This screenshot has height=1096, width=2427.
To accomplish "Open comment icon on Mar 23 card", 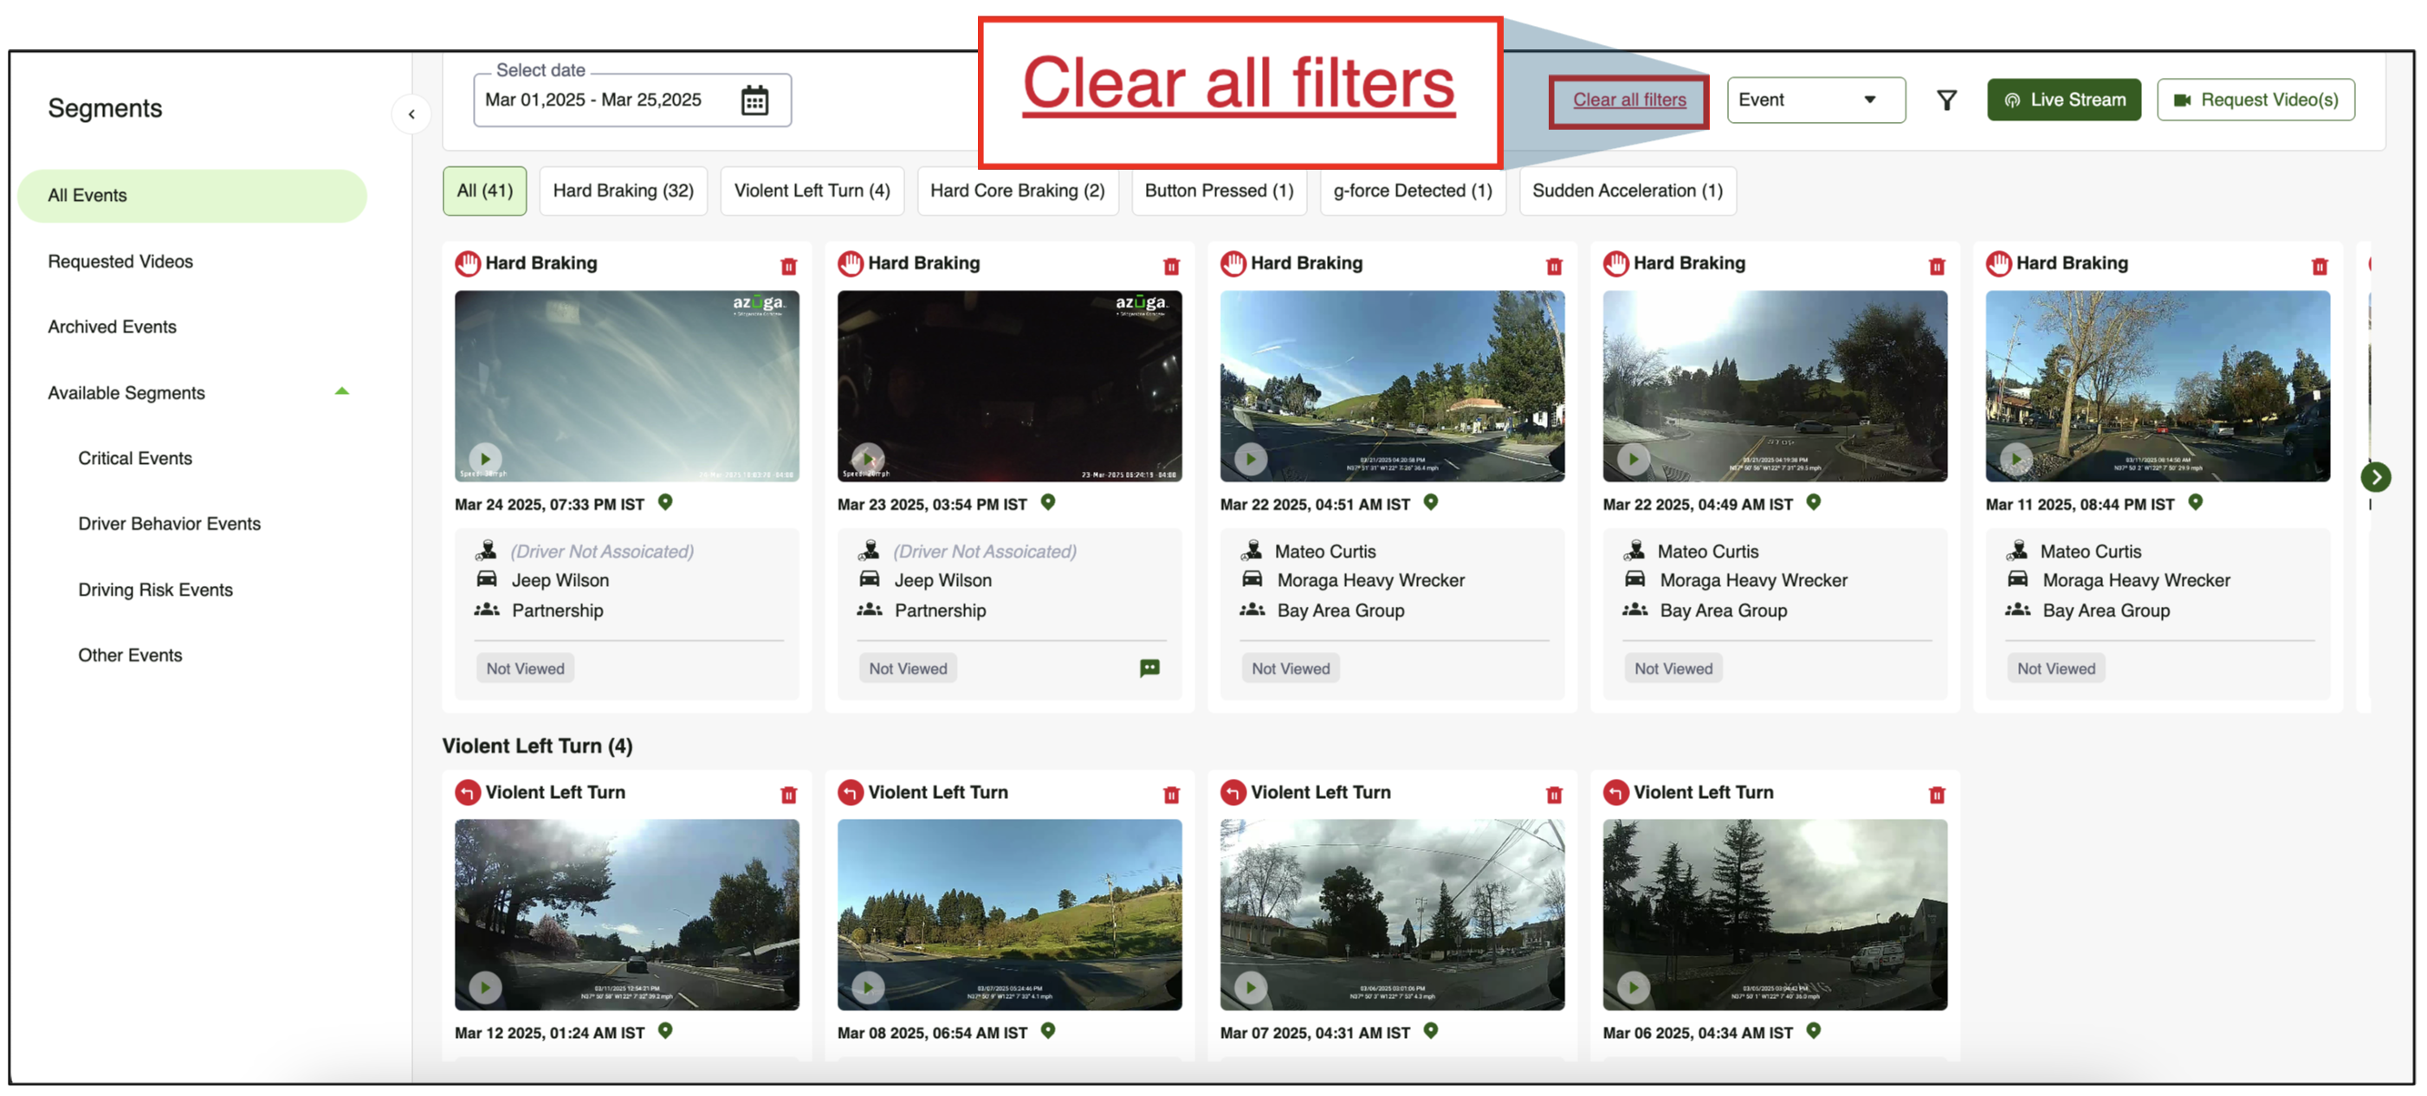I will tap(1149, 667).
